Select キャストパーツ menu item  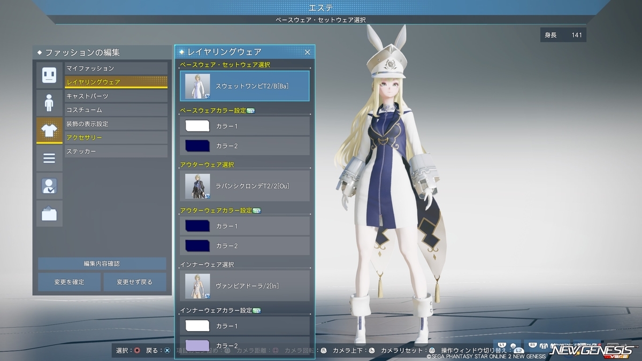[x=116, y=96]
